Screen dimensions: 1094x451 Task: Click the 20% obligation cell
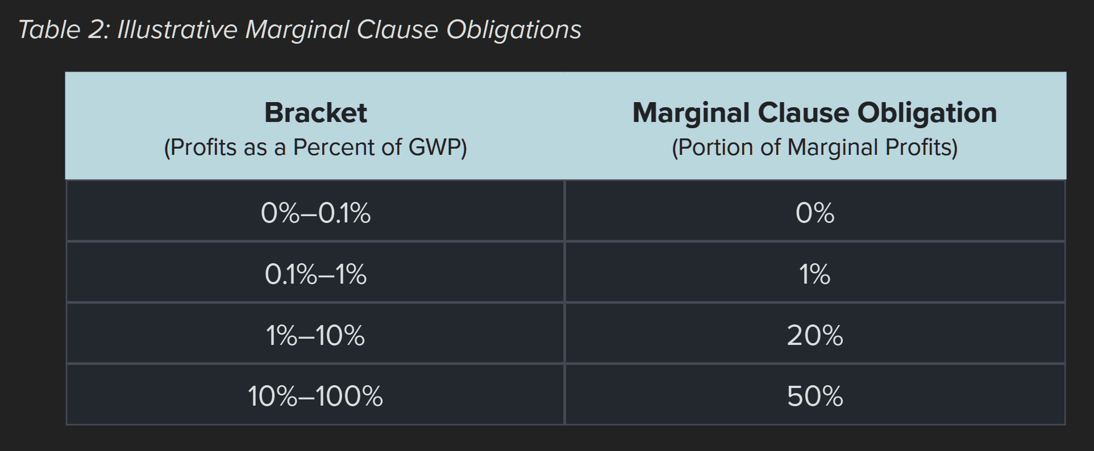click(x=815, y=333)
